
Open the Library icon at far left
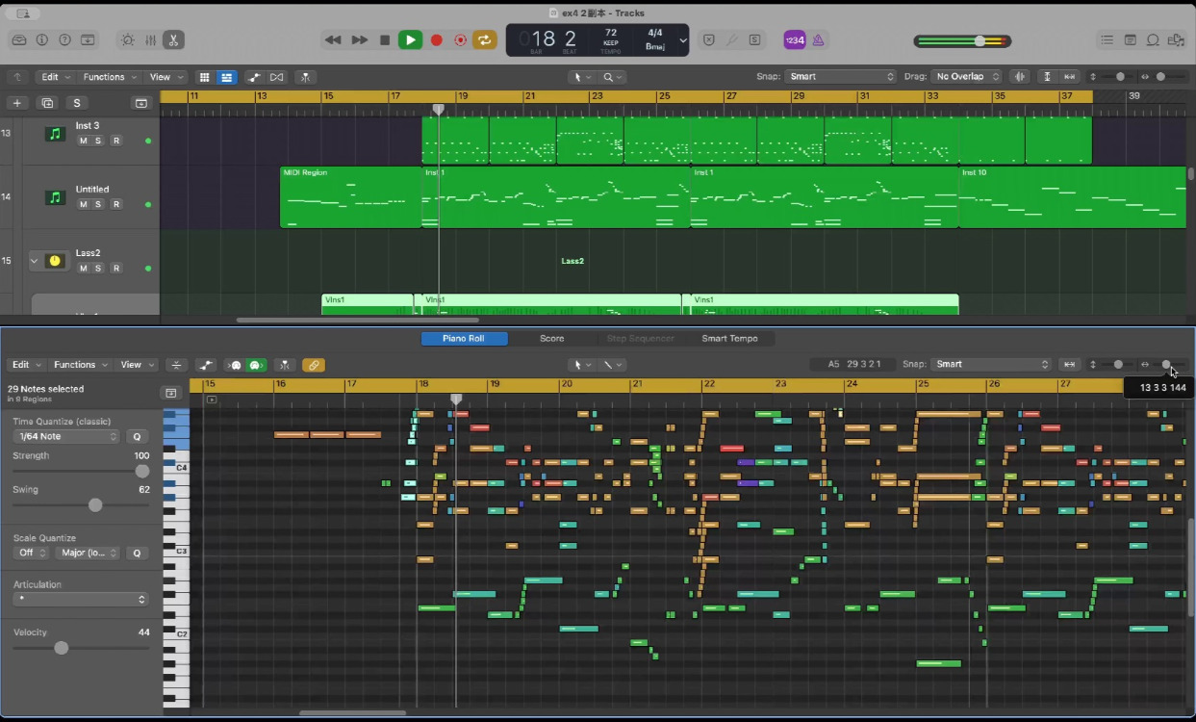(19, 40)
